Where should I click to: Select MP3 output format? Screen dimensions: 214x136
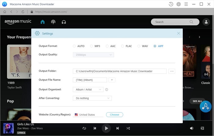pyautogui.click(x=95, y=46)
